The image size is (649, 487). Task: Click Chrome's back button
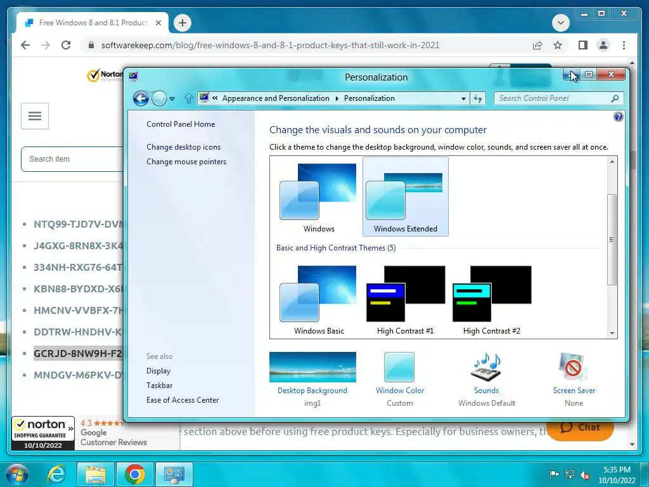pos(25,45)
